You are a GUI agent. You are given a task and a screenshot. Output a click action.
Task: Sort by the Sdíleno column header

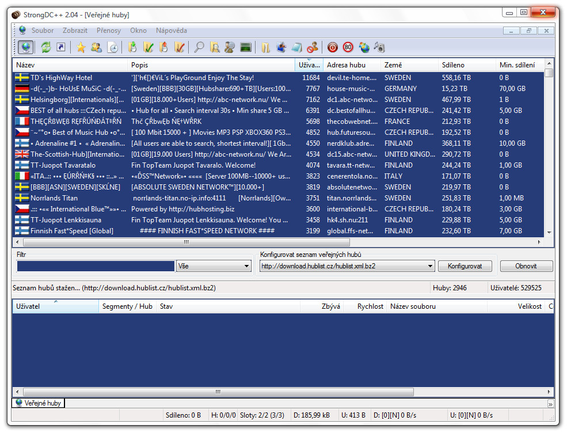[x=467, y=65]
